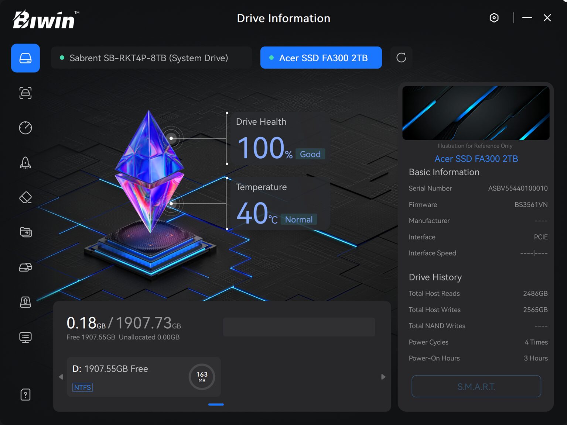The image size is (567, 425).
Task: Click the drive capacity usage bar
Action: [x=299, y=327]
